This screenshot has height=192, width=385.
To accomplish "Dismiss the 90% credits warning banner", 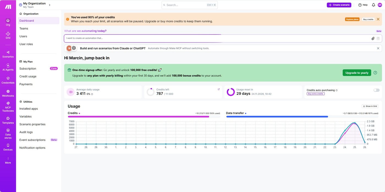I will tap(378, 19).
